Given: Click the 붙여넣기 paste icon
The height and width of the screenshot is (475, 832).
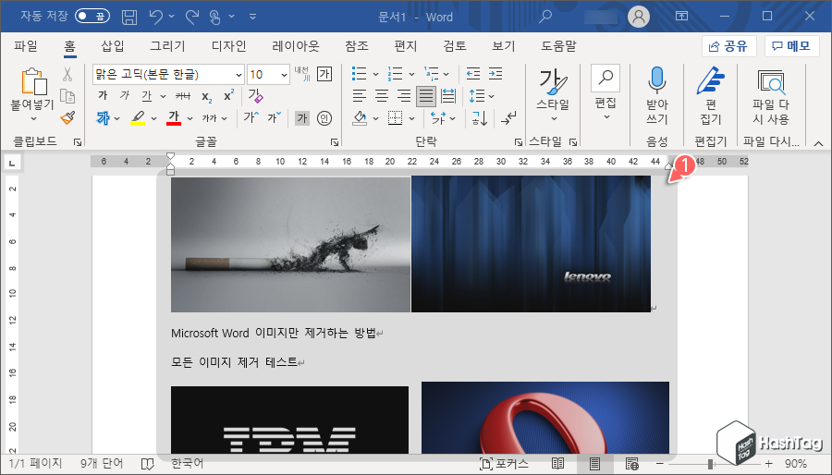Looking at the screenshot, I should pyautogui.click(x=33, y=81).
